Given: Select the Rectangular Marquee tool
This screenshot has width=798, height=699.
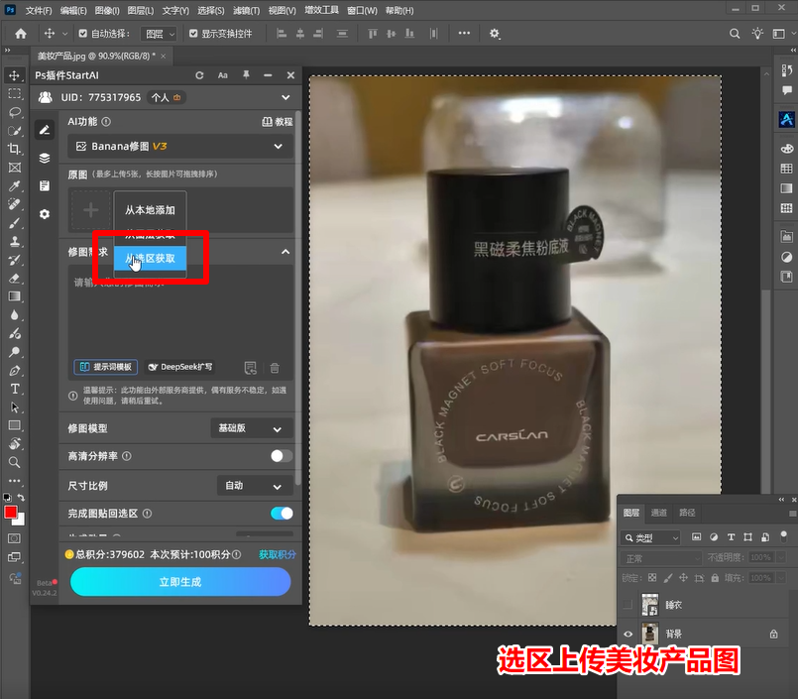Looking at the screenshot, I should point(14,94).
